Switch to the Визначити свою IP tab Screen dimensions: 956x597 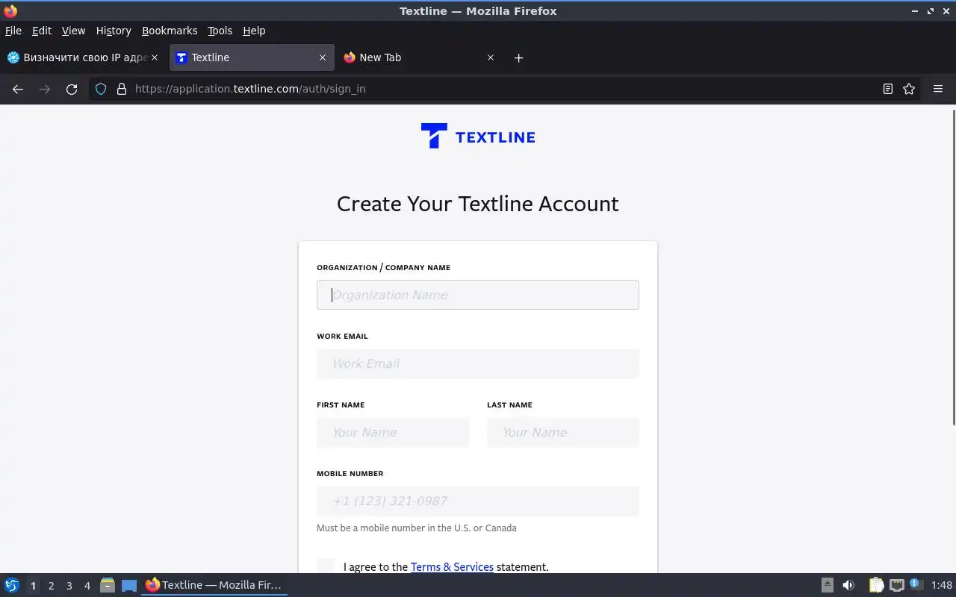tap(83, 57)
